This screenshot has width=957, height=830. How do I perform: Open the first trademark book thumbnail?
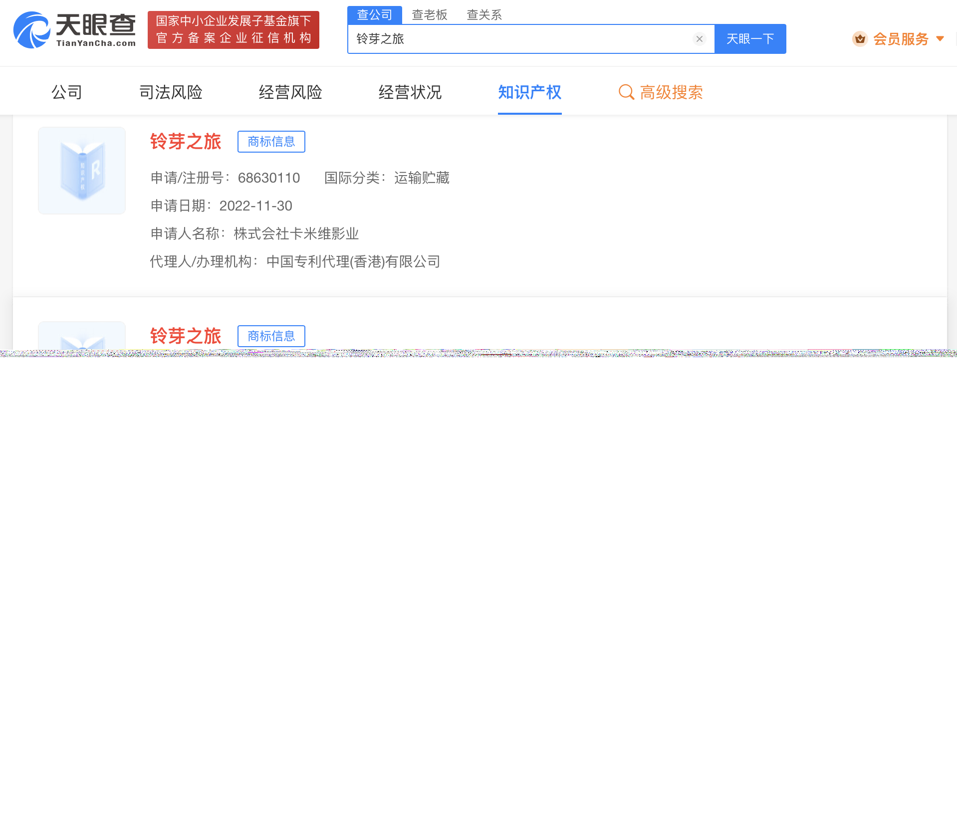click(82, 171)
